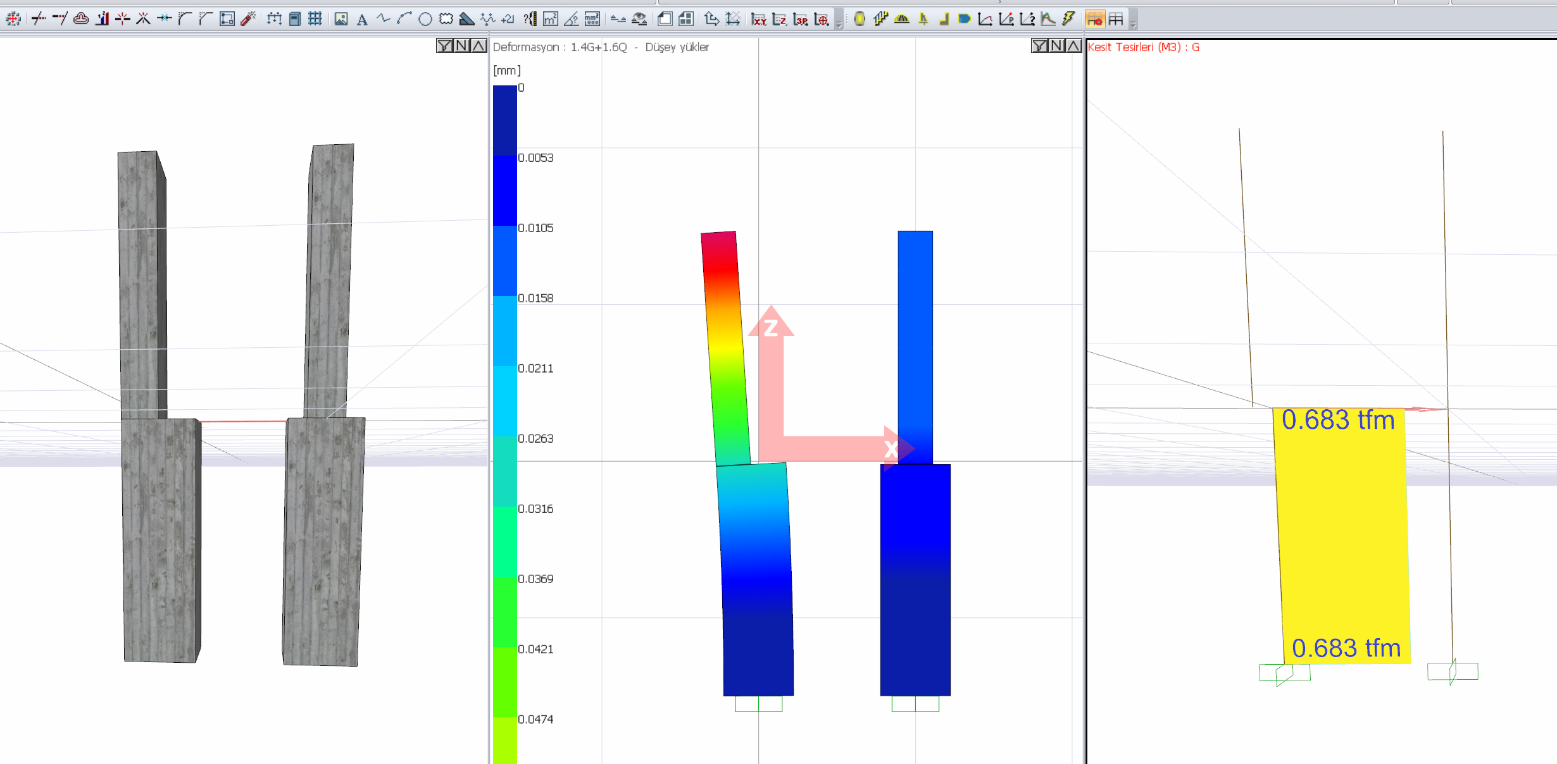Screen dimensions: 1557x764
Task: Toggle the triangle button in left viewport
Action: [479, 46]
